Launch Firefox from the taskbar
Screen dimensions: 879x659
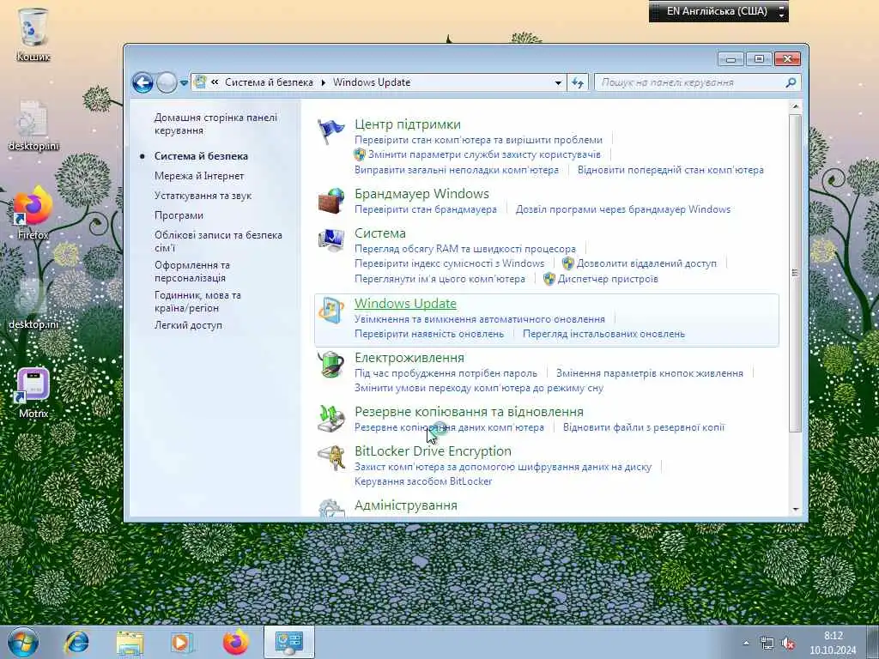click(x=235, y=642)
